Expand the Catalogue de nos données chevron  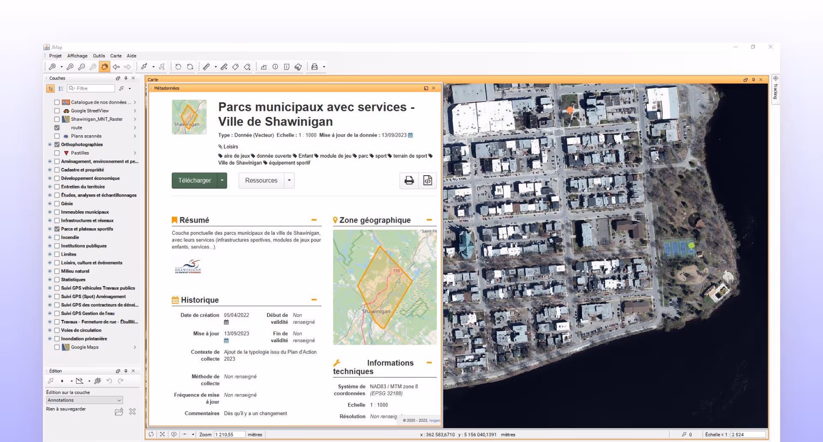(x=135, y=103)
